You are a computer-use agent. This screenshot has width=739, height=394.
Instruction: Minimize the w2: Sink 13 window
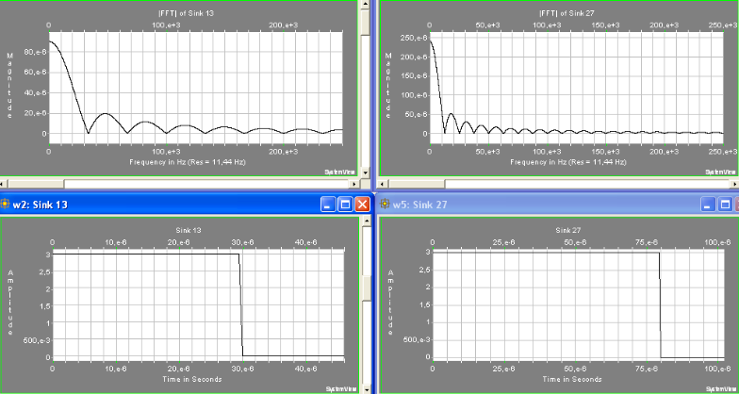tap(328, 204)
